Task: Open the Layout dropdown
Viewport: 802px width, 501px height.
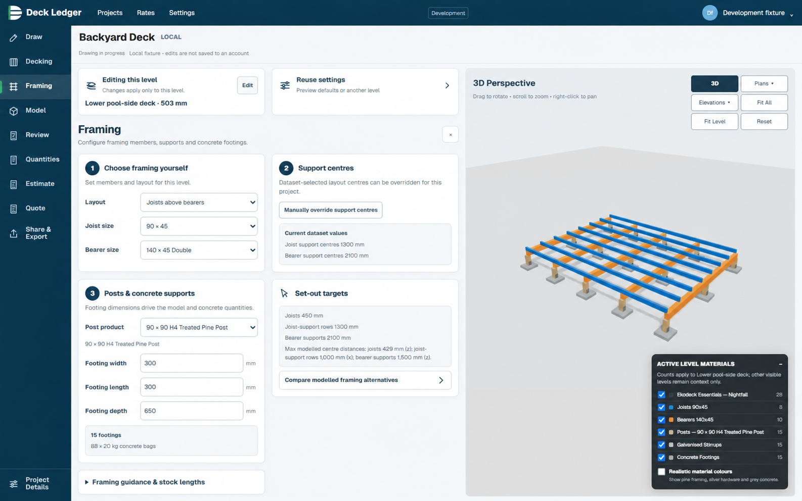Action: 199,203
